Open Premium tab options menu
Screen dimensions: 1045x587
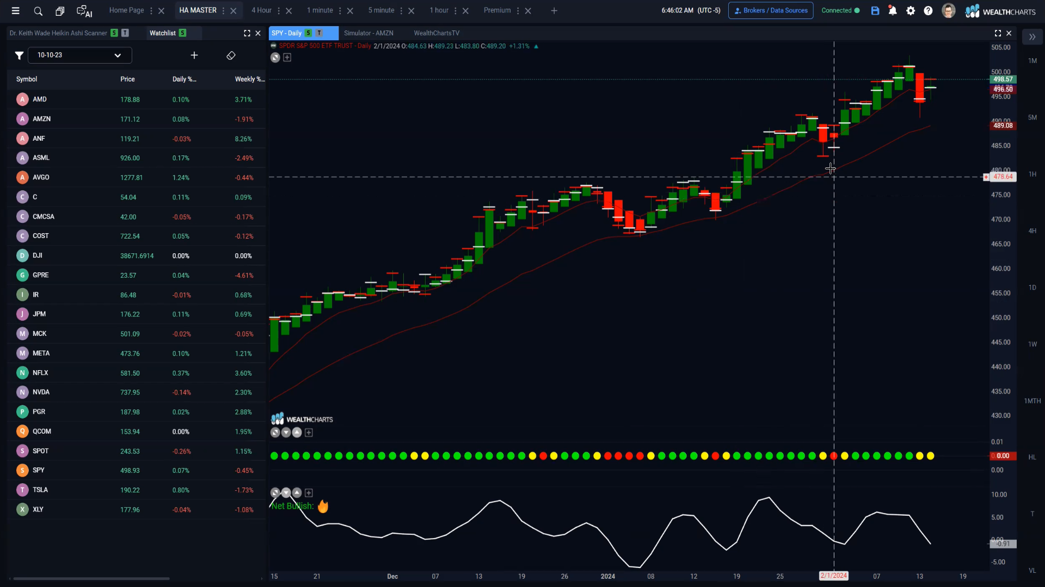pos(518,11)
